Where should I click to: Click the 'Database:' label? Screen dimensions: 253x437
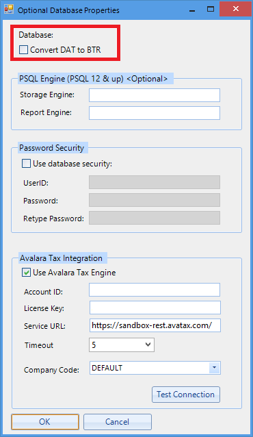click(36, 35)
